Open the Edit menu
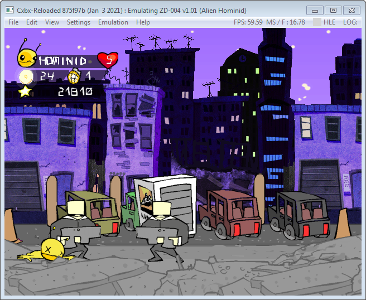The width and height of the screenshot is (366, 300). (32, 22)
